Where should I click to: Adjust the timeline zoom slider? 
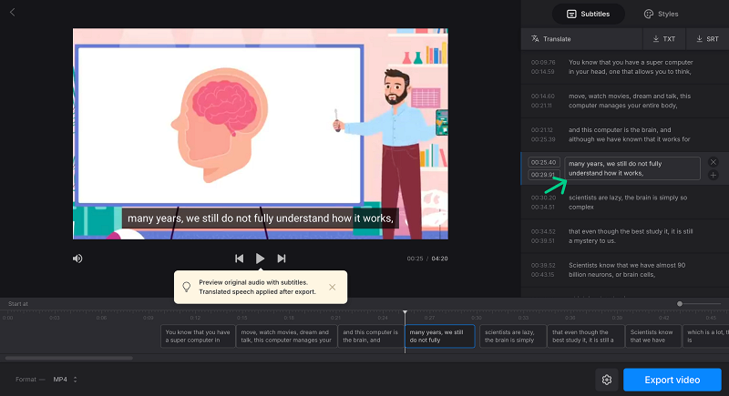click(x=680, y=304)
